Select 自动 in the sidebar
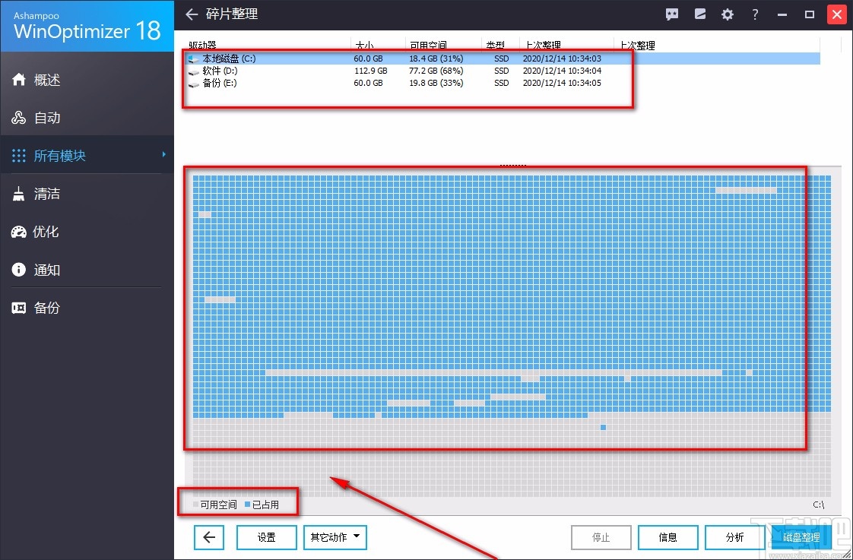Viewport: 853px width, 560px height. pos(87,118)
